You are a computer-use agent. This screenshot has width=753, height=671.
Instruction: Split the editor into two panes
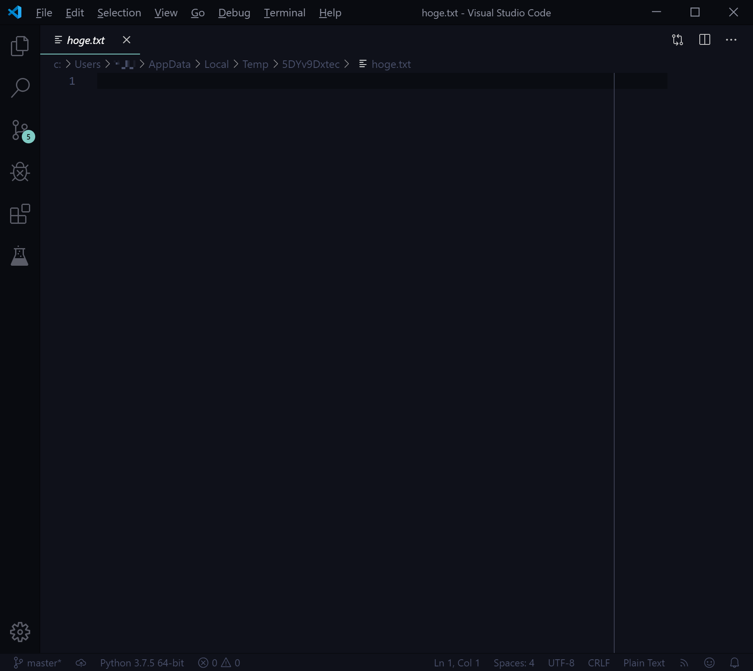[705, 40]
